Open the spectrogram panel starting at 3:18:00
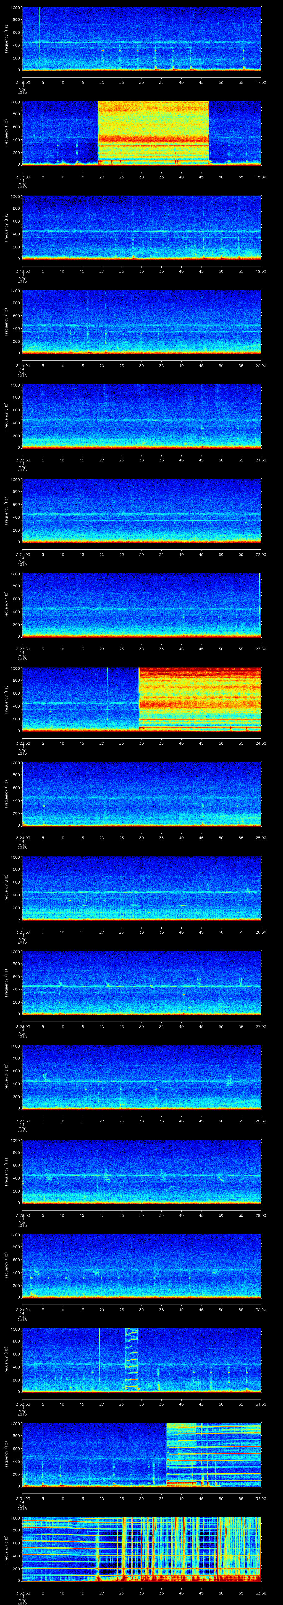 [x=141, y=227]
